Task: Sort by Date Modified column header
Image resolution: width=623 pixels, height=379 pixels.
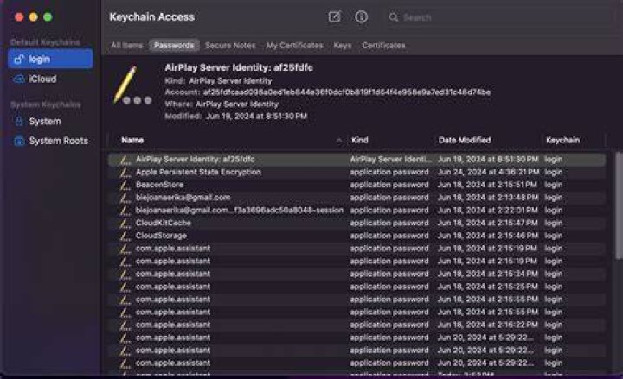Action: coord(465,140)
